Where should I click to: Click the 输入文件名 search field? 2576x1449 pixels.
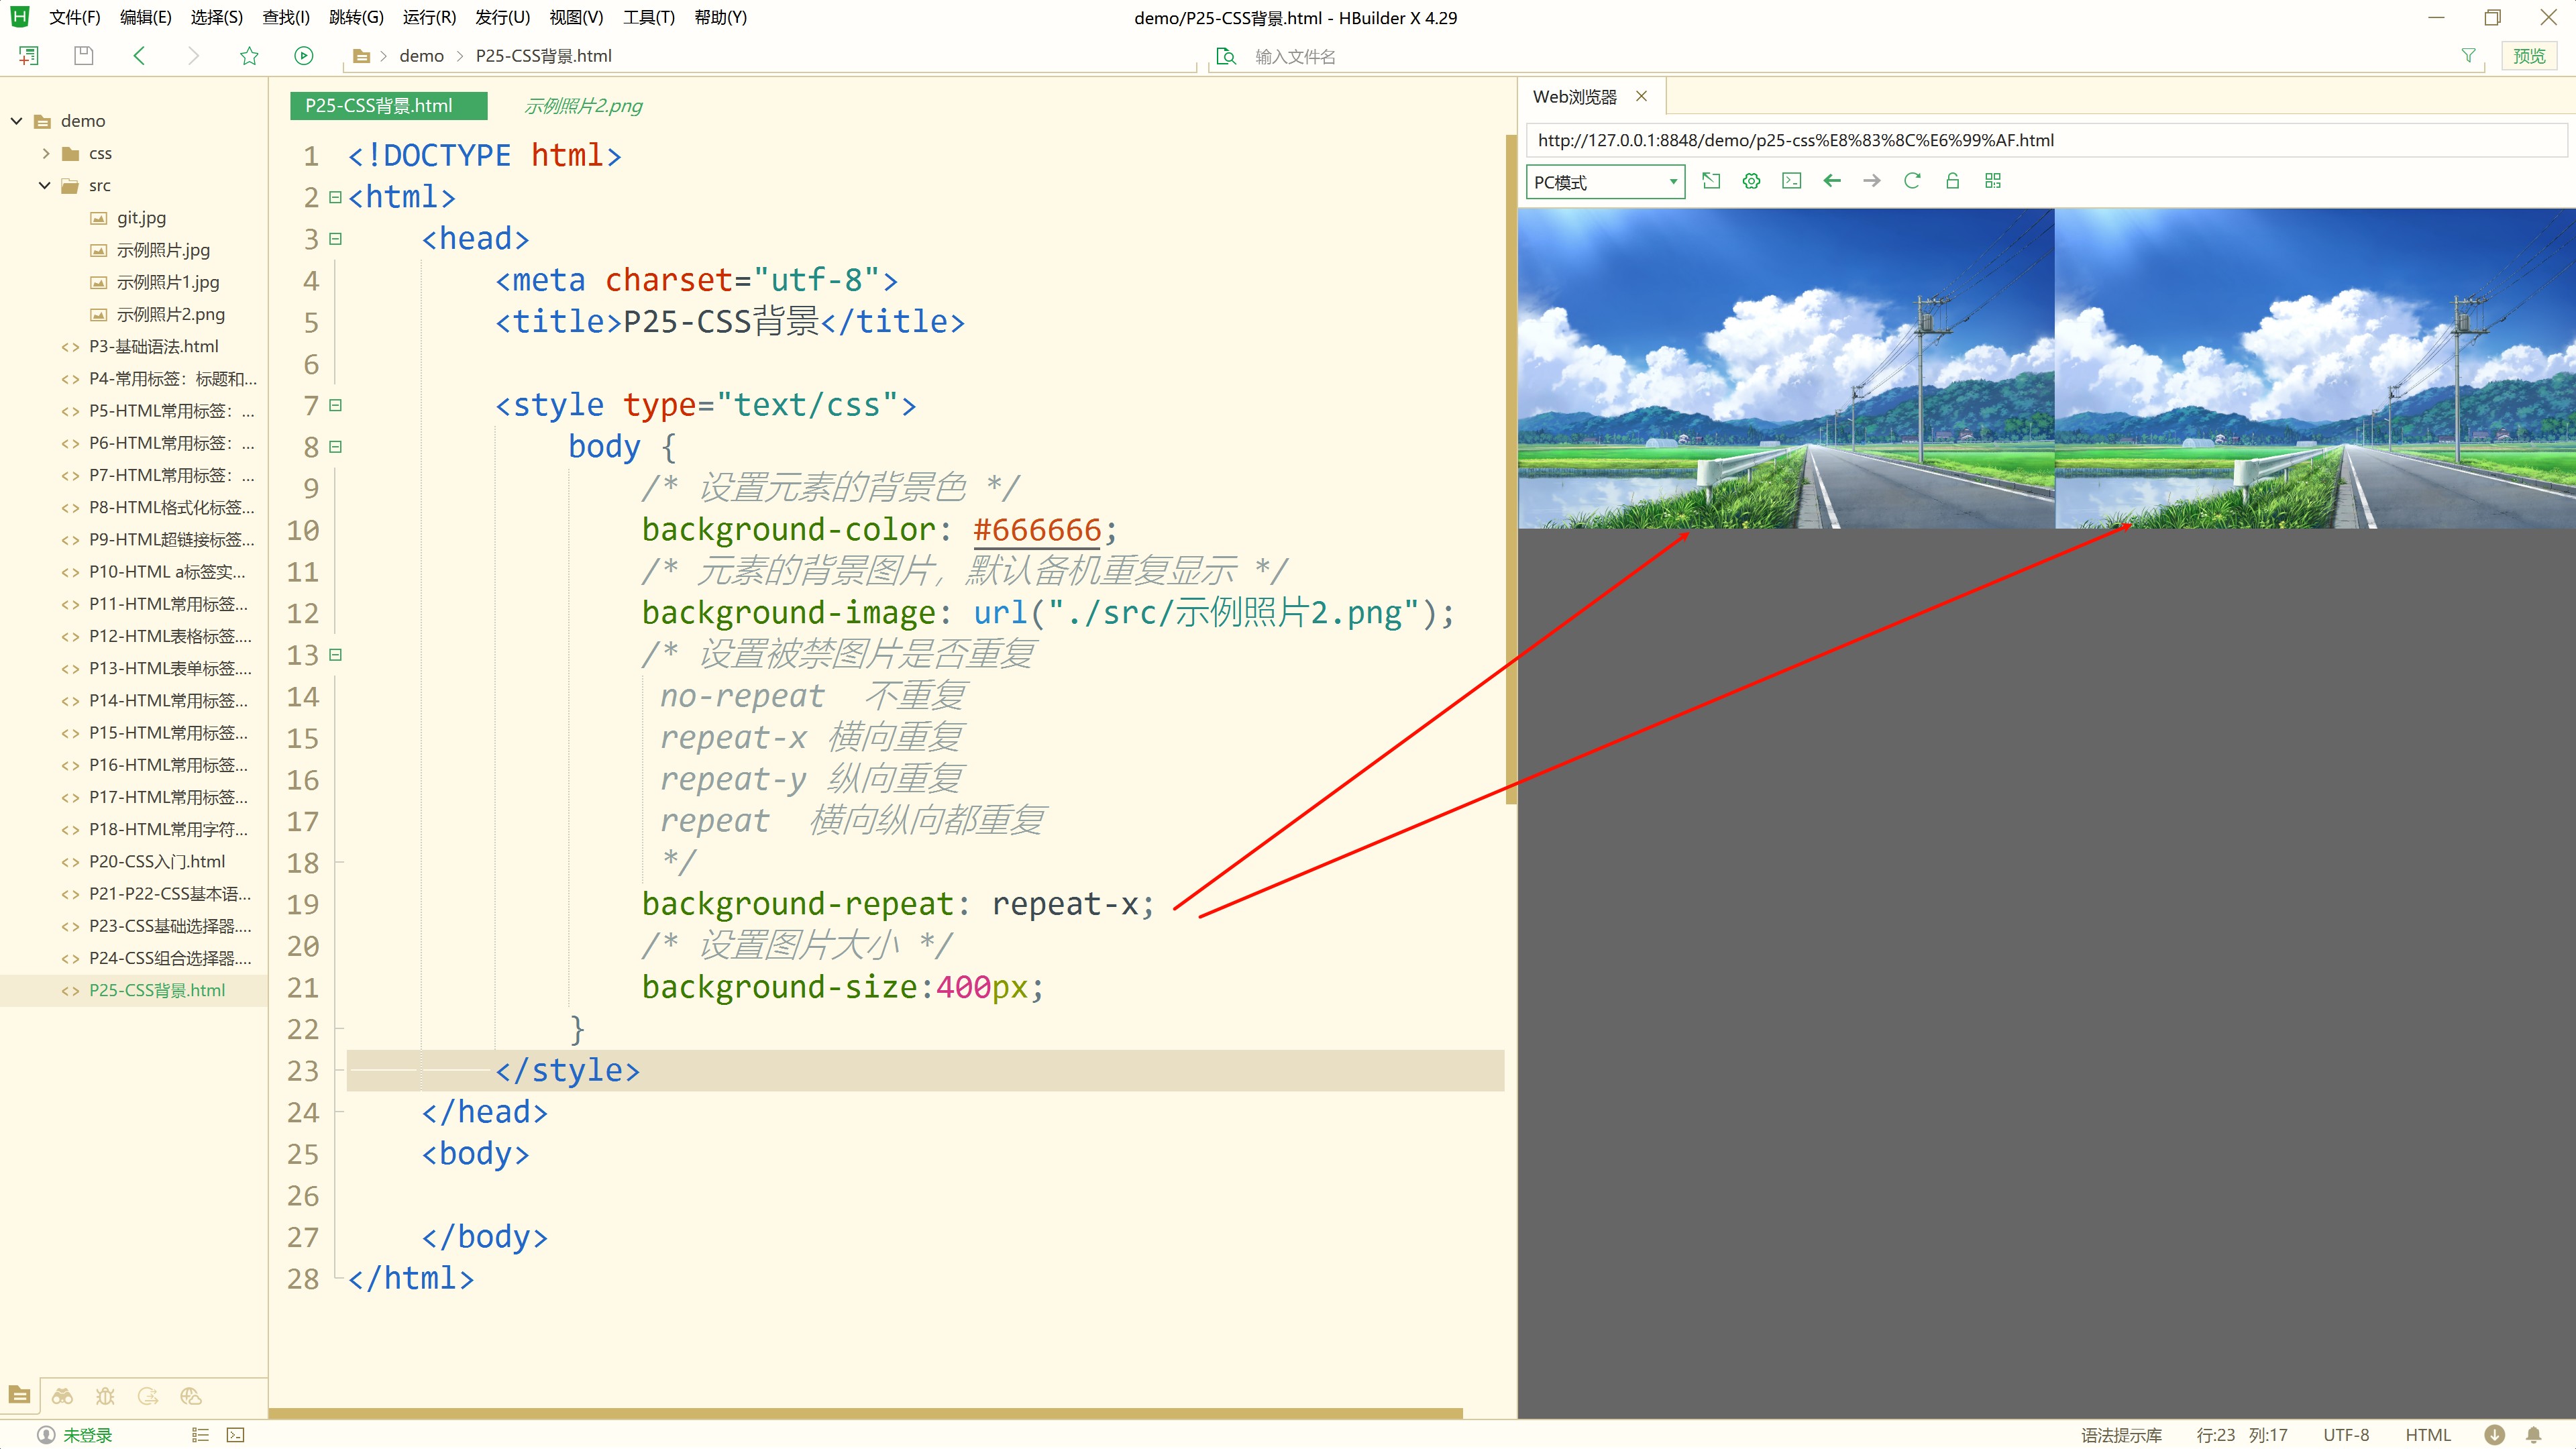(1295, 57)
